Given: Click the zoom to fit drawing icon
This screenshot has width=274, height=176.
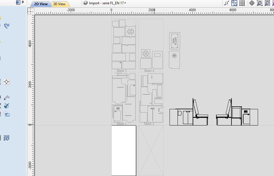Looking at the screenshot, I should [267, 3].
